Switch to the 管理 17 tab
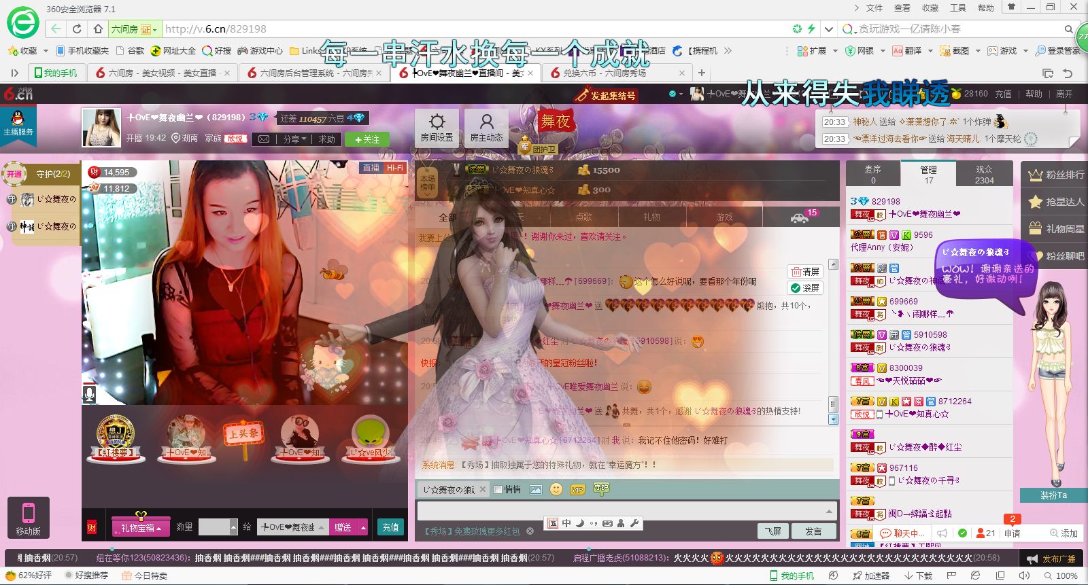The image size is (1088, 585). (x=928, y=174)
